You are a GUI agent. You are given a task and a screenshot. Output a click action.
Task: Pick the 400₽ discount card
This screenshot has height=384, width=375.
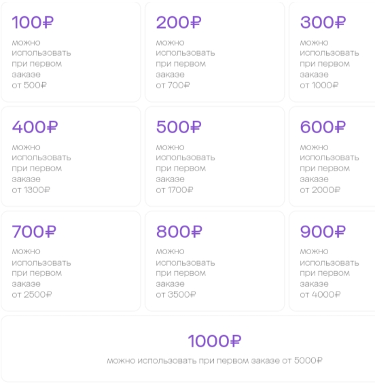tap(71, 156)
